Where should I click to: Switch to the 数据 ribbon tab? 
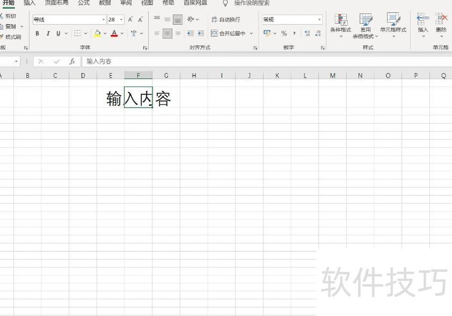105,3
